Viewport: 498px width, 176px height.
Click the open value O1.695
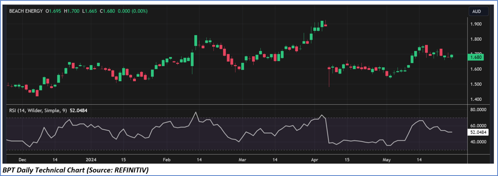[53, 11]
